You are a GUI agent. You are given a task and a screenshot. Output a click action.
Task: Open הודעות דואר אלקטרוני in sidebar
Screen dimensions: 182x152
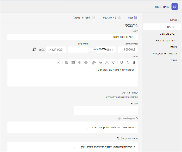(165, 54)
